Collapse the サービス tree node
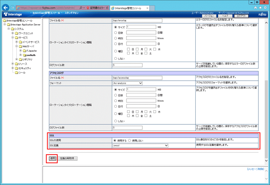The height and width of the screenshot is (185, 270). tap(13, 38)
